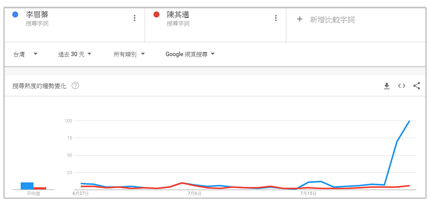
Task: Click the plus icon to add term
Action: (x=299, y=19)
